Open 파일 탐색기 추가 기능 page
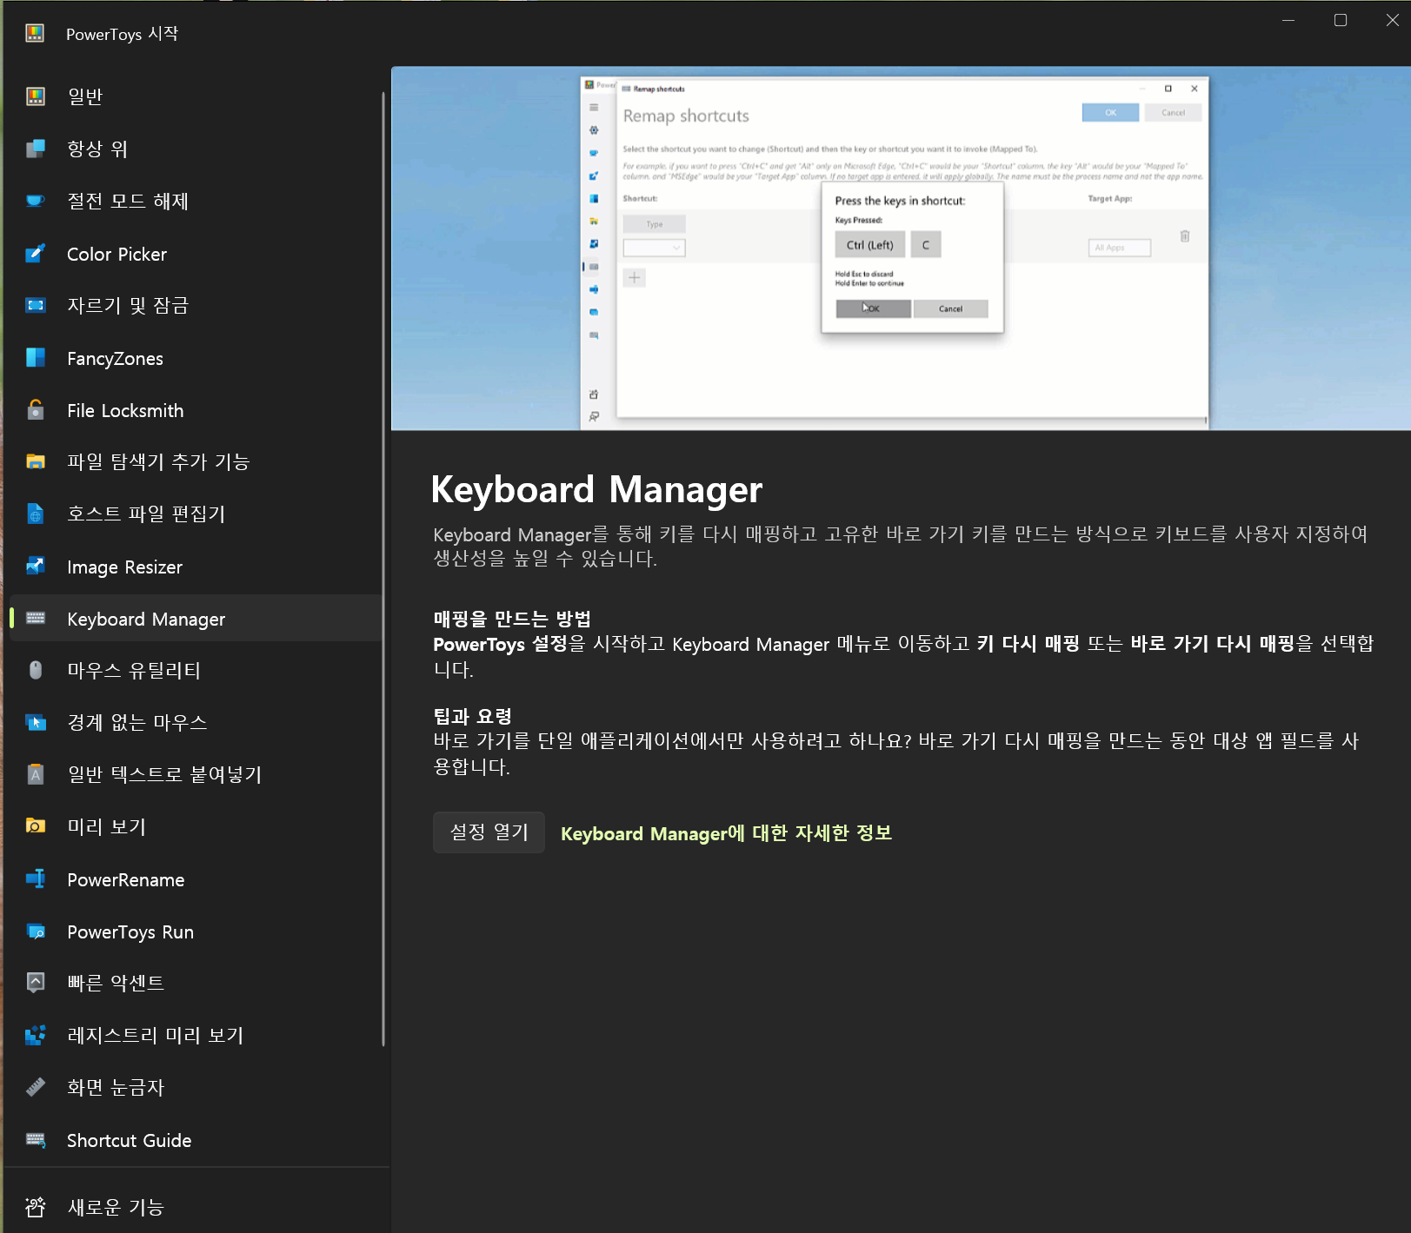Screen dimensions: 1411x1233 point(158,461)
